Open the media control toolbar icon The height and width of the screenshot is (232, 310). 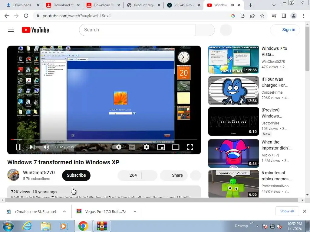pyautogui.click(x=274, y=16)
